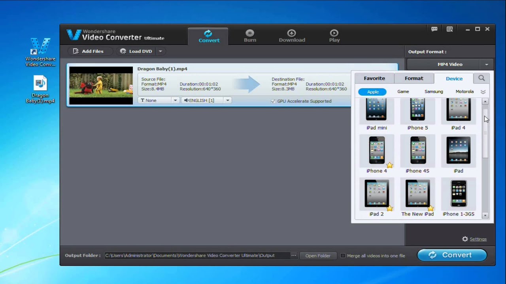The width and height of the screenshot is (506, 284).
Task: Toggle GPU Accelerate Supported checkbox
Action: tap(273, 101)
